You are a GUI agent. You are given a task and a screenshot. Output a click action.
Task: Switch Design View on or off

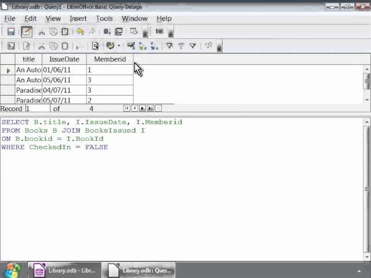[x=134, y=32]
